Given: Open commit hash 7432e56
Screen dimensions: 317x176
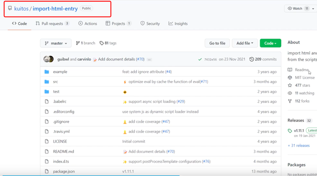Looking at the screenshot, I should pos(210,60).
